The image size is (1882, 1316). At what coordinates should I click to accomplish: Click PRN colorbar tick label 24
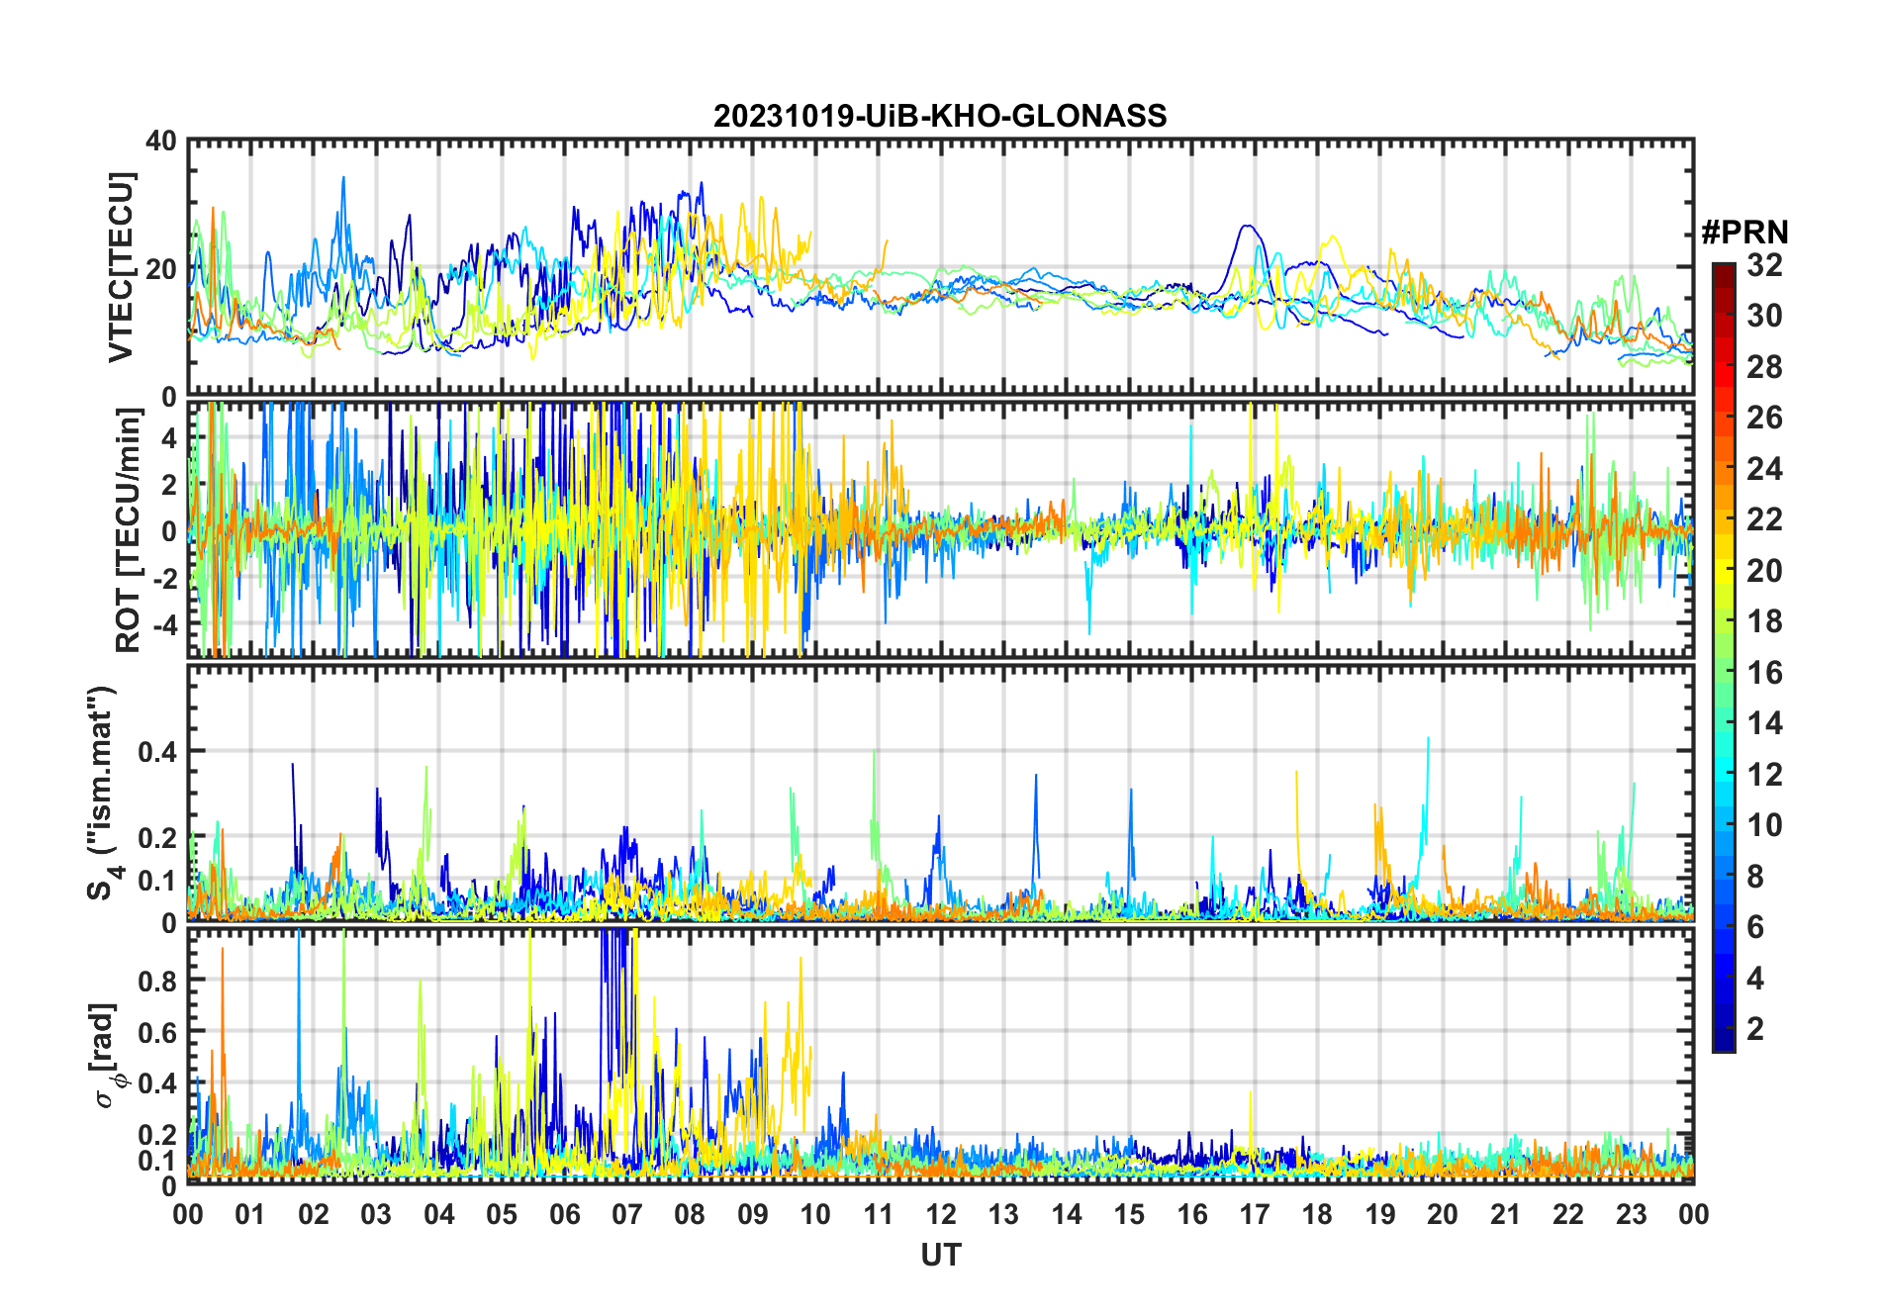(x=1765, y=469)
